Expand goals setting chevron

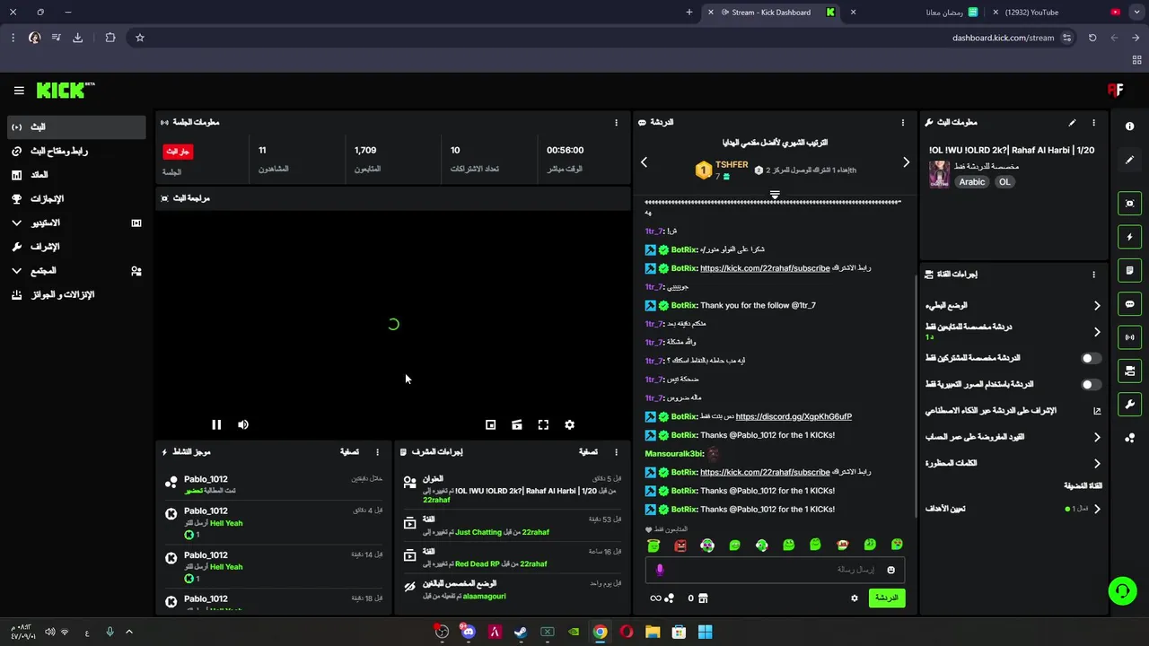(1097, 509)
